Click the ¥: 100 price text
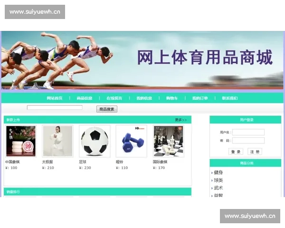Image resolution: width=285 pixels, height=228 pixels. click(x=11, y=168)
